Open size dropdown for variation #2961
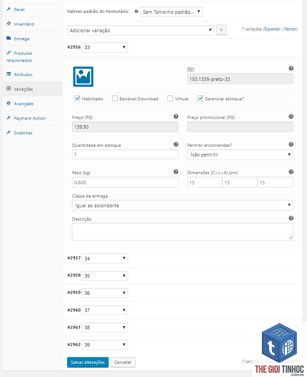The height and width of the screenshot is (377, 307). [105, 327]
